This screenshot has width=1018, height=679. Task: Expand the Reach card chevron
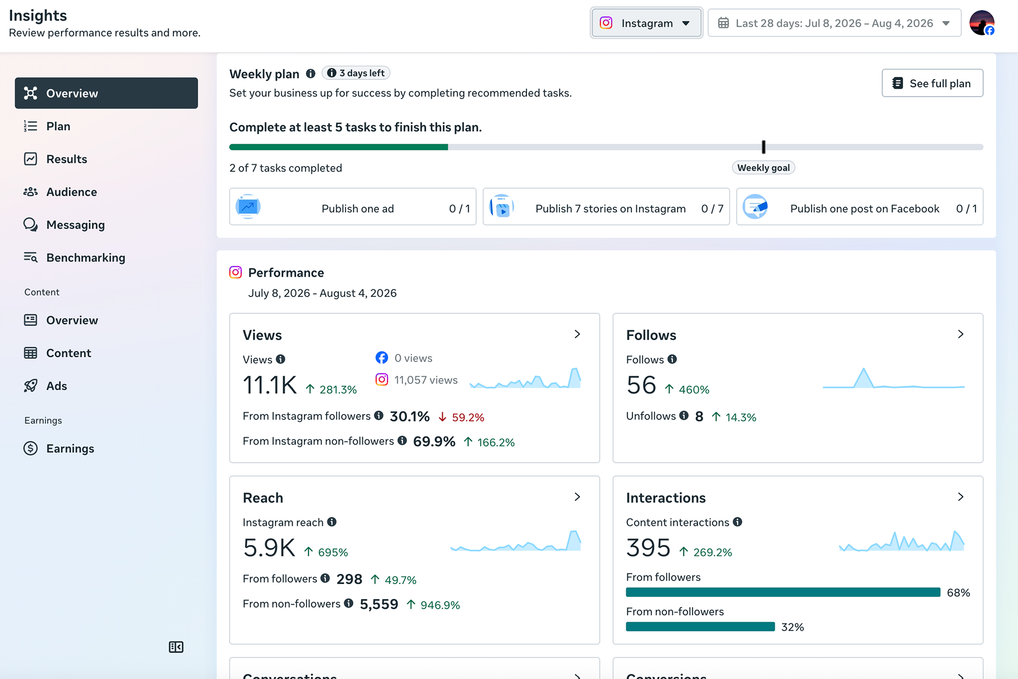(577, 497)
